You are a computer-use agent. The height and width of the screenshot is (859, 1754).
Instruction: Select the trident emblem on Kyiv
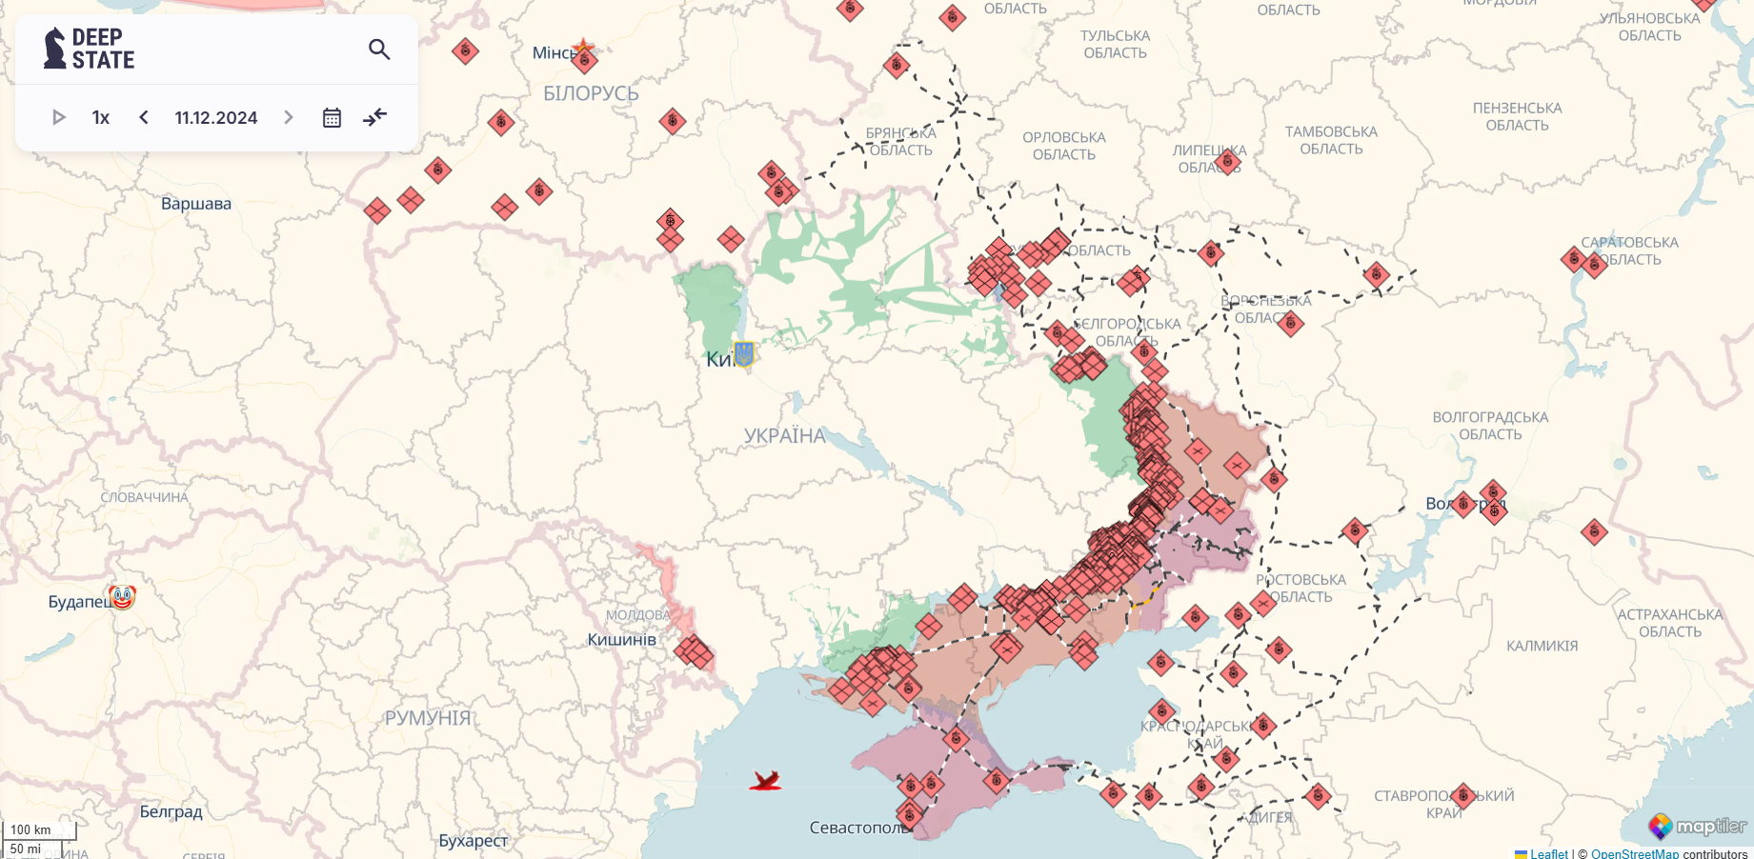pos(744,353)
